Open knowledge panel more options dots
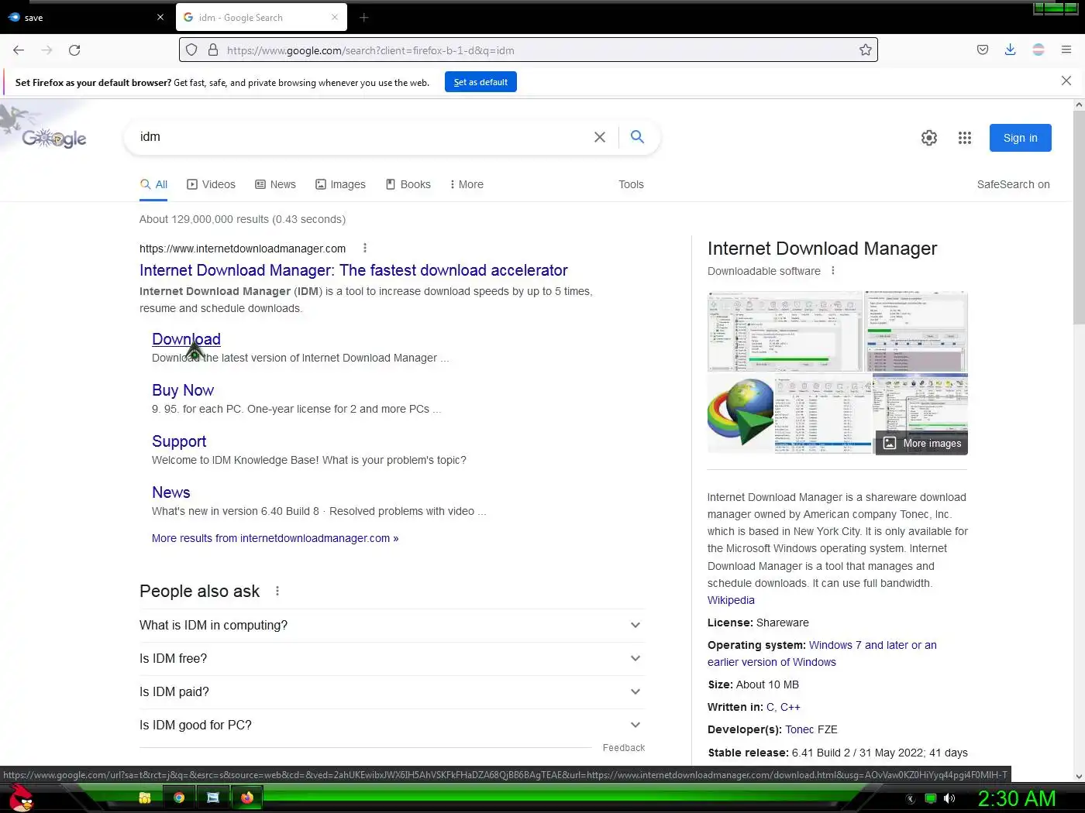Image resolution: width=1085 pixels, height=813 pixels. pos(833,271)
